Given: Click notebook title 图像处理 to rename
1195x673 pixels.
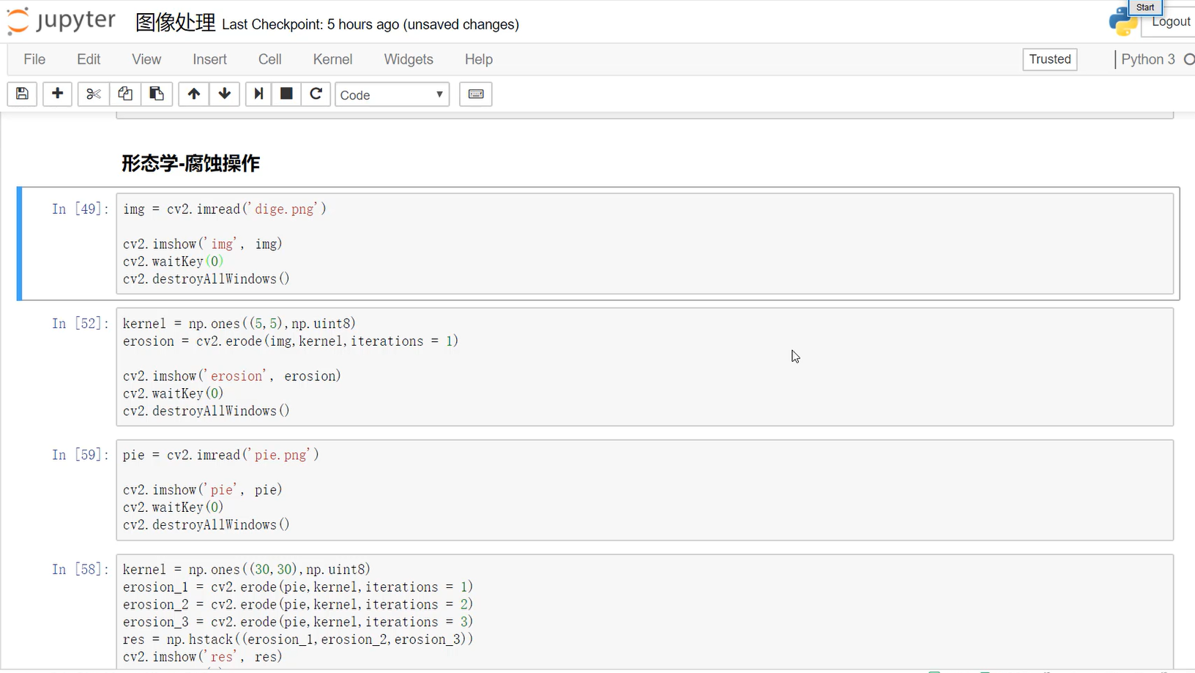Looking at the screenshot, I should (176, 23).
